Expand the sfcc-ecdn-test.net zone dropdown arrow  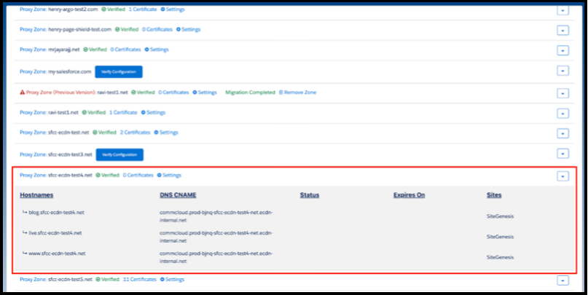562,133
